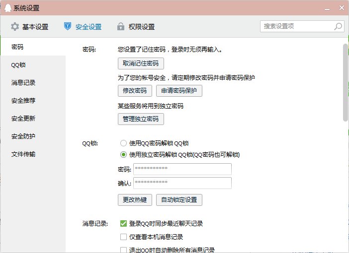This screenshot has width=349, height=253.
Task: Click the text 某些服务将用到独立密码
Action: pos(151,106)
